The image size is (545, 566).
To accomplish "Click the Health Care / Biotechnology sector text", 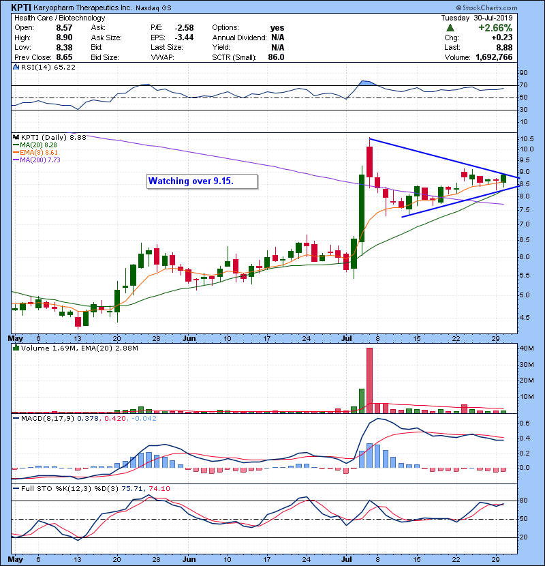I will [60, 18].
